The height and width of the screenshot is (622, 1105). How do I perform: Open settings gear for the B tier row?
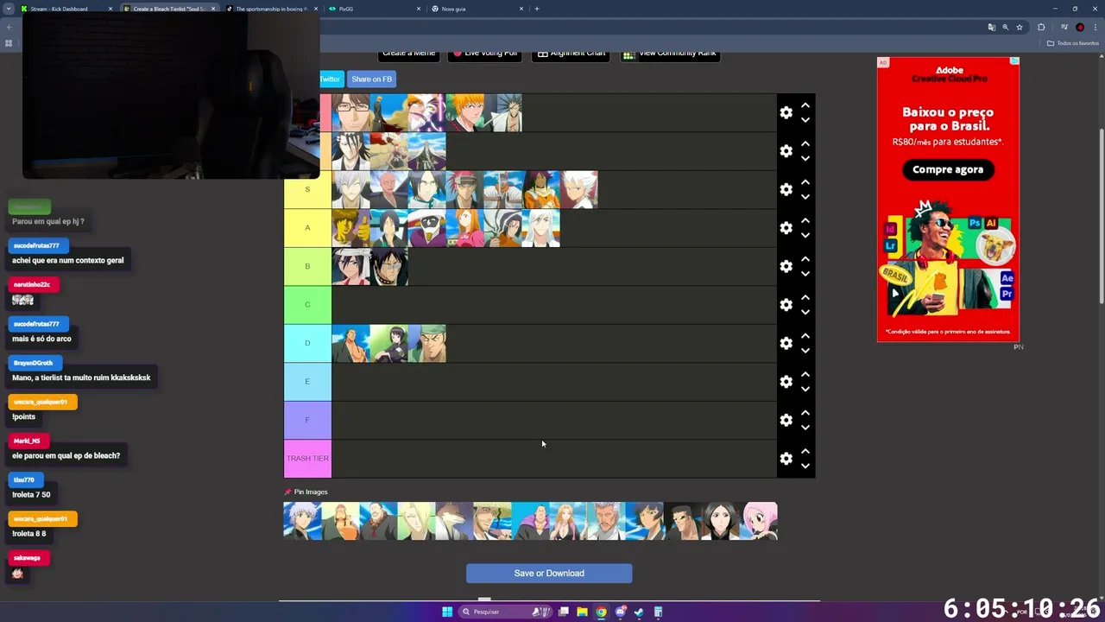786,266
